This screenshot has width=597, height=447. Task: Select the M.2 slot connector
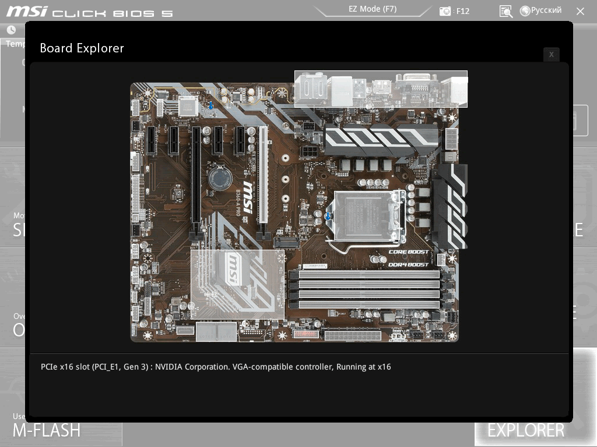point(287,242)
